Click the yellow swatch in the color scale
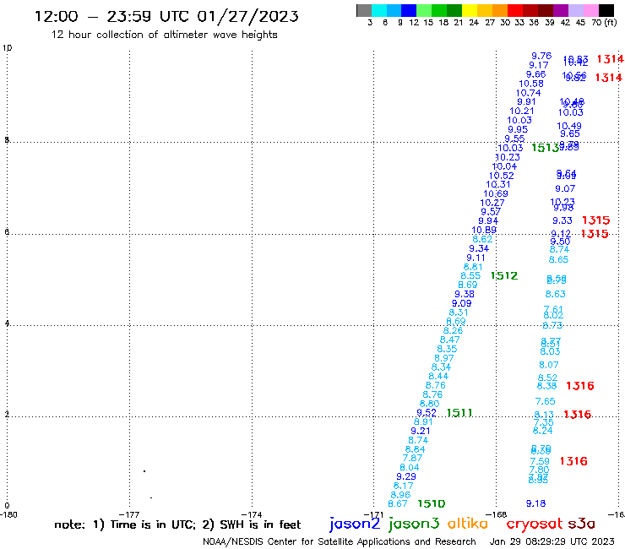This screenshot has width=625, height=549. coord(470,10)
